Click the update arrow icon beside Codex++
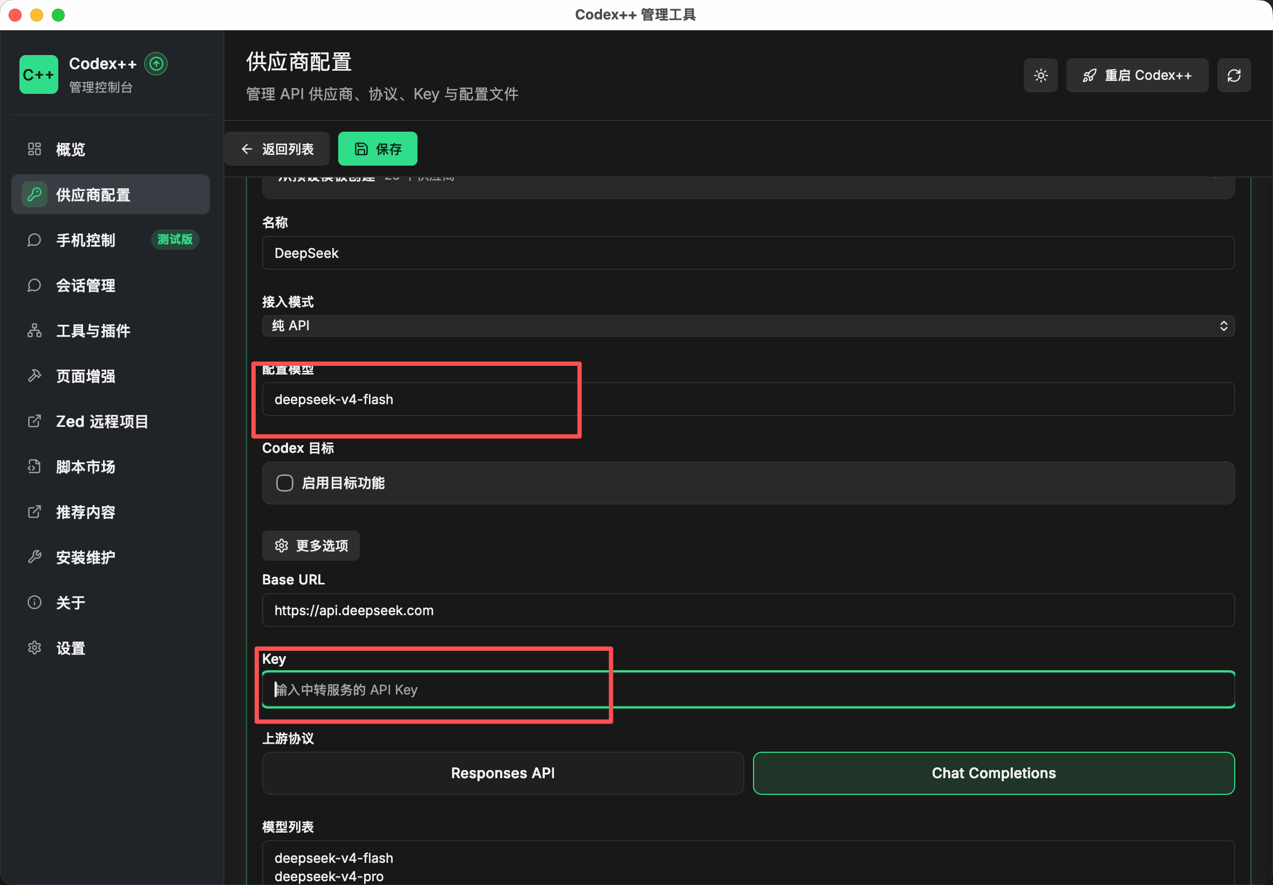1273x885 pixels. click(156, 64)
